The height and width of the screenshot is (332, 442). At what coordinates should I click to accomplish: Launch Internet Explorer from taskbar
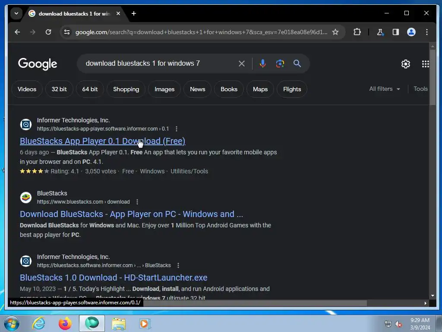pos(38,323)
